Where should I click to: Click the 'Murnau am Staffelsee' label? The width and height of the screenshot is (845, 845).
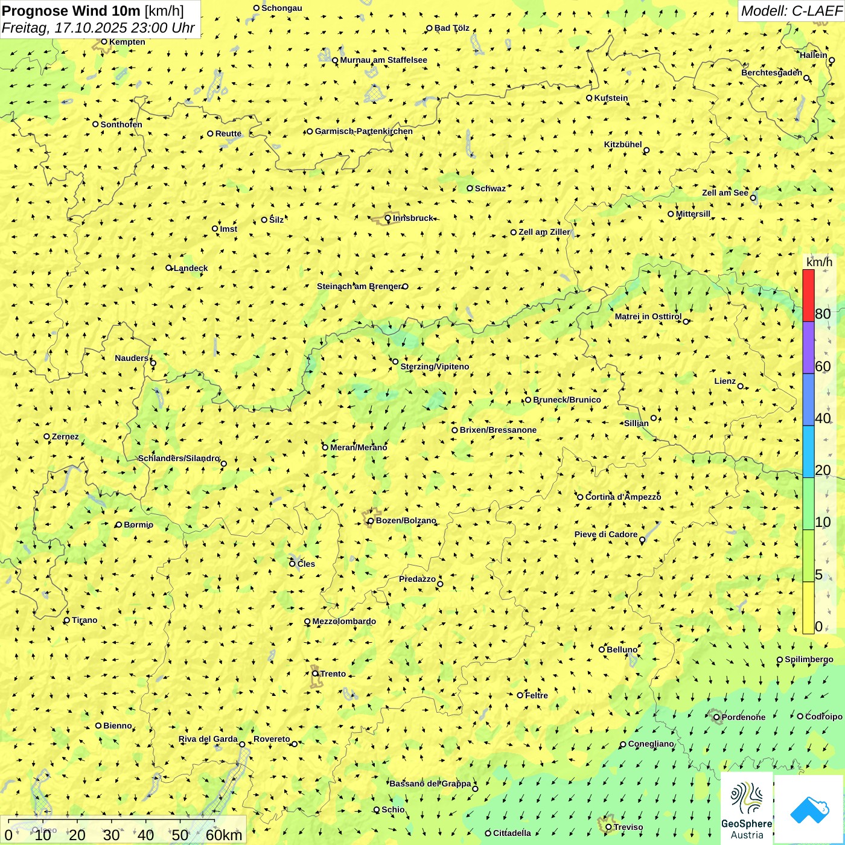[383, 60]
